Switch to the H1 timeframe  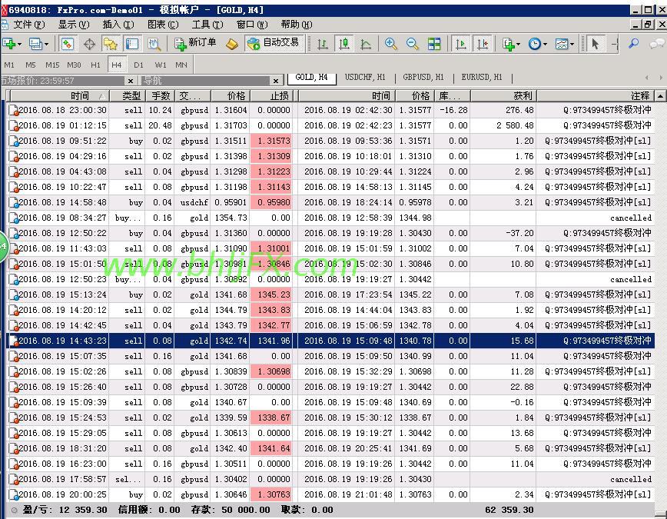(x=95, y=65)
